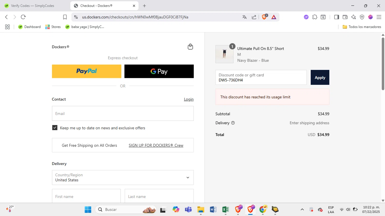
Task: Click the Delivery help question mark icon
Action: point(233,123)
